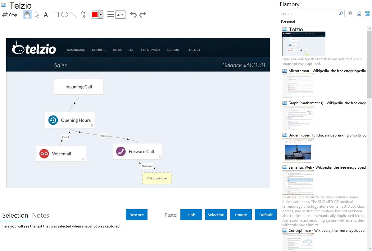Click the red Voicemail icon
This screenshot has height=251, width=372.
(x=44, y=154)
